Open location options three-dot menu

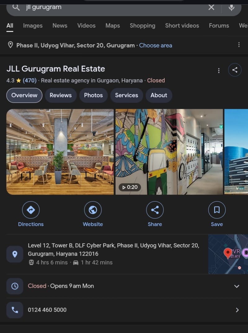(x=239, y=45)
